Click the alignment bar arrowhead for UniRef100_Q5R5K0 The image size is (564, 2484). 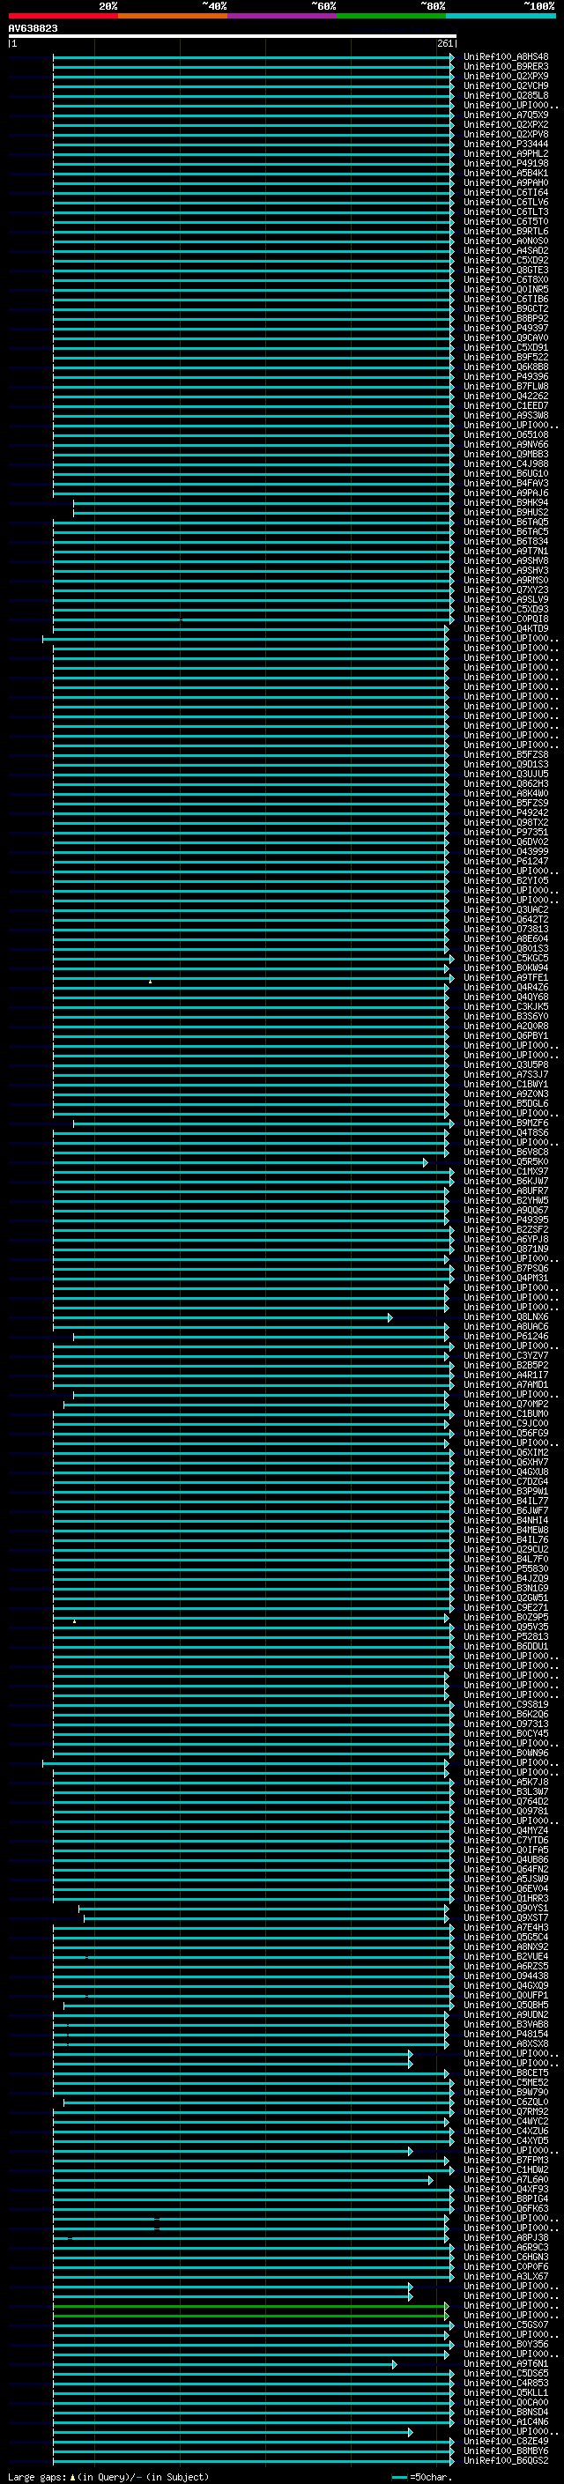point(425,1162)
